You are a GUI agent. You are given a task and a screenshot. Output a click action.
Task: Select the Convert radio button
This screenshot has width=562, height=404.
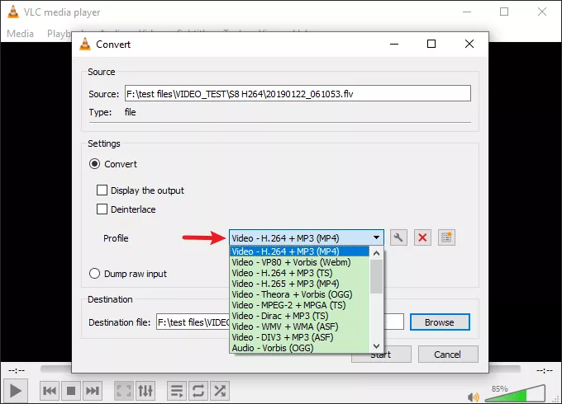(x=94, y=164)
